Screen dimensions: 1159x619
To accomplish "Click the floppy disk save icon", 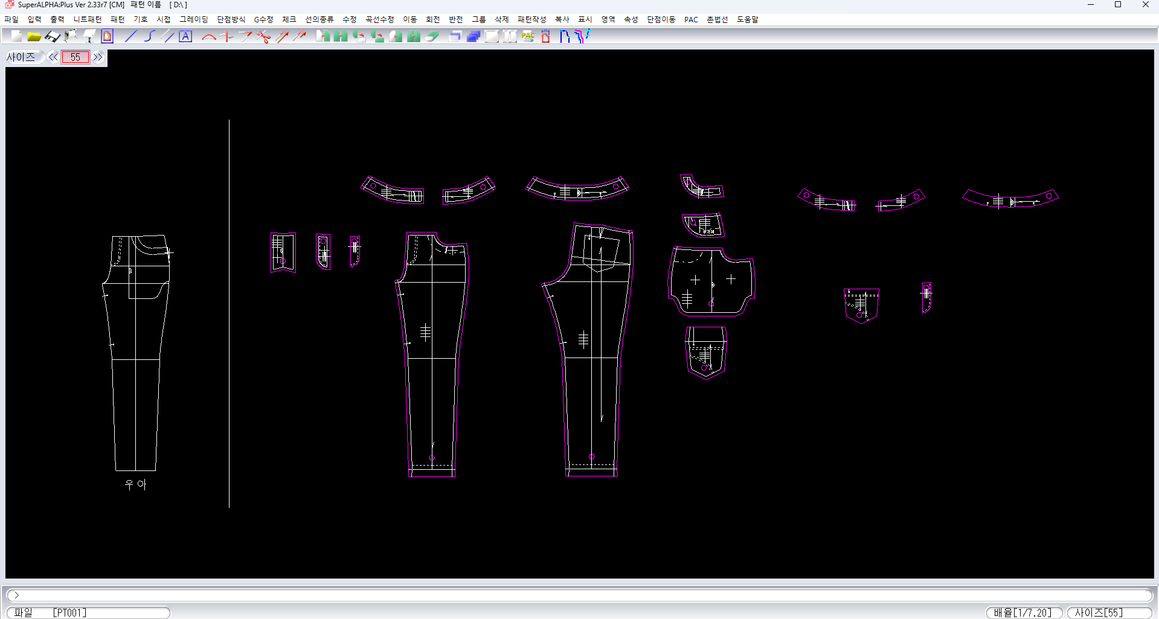I will 52,37.
